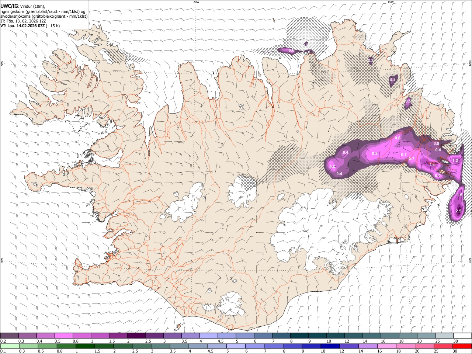Select the 25 red swatch in lower legend row

pyautogui.click(x=443, y=346)
